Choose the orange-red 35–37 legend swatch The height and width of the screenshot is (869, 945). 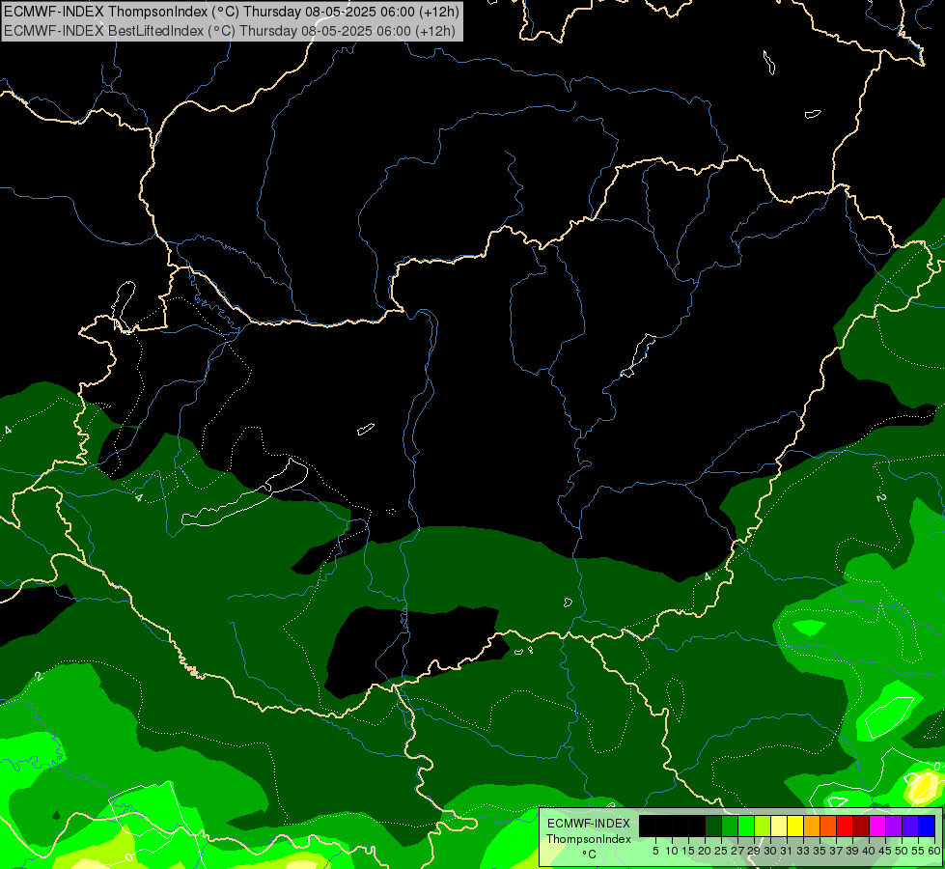(828, 826)
